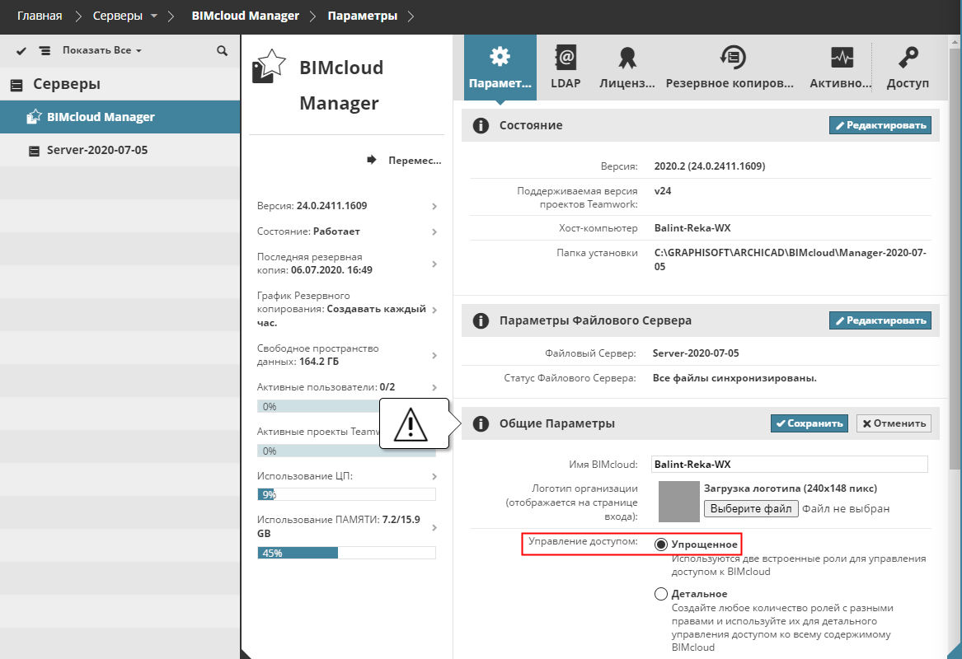Expand the Последняя резервная копия chevron
Image resolution: width=962 pixels, height=659 pixels.
434,264
